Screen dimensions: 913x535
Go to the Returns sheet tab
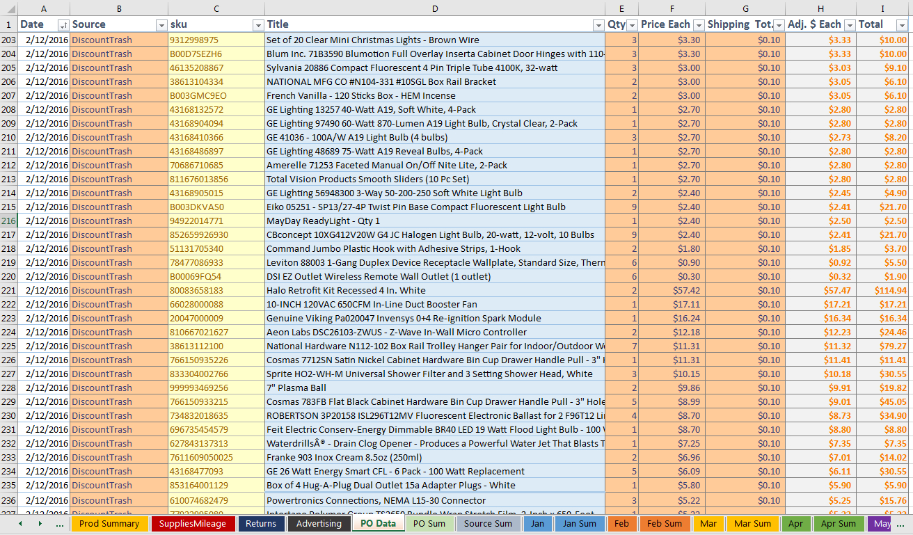coord(261,524)
